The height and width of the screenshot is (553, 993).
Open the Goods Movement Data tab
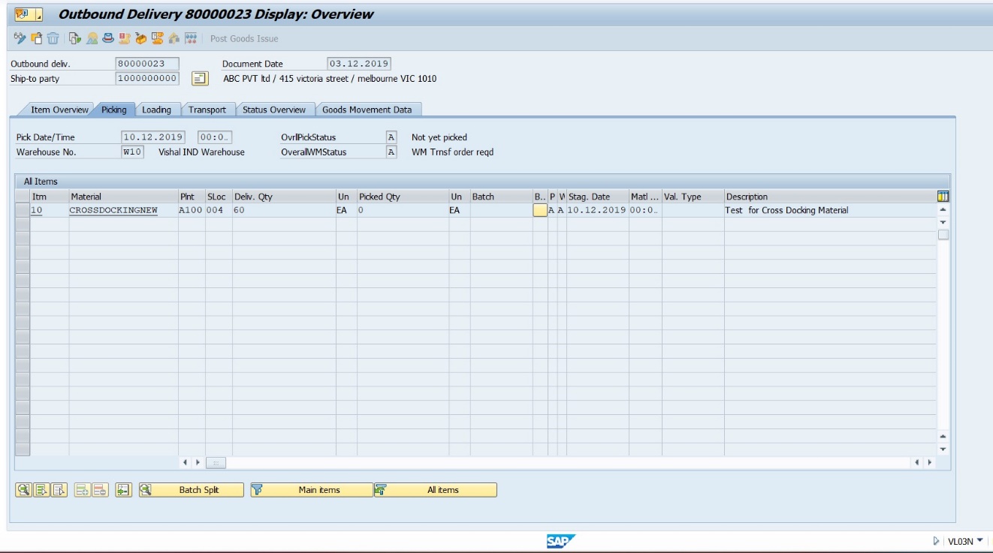tap(367, 110)
